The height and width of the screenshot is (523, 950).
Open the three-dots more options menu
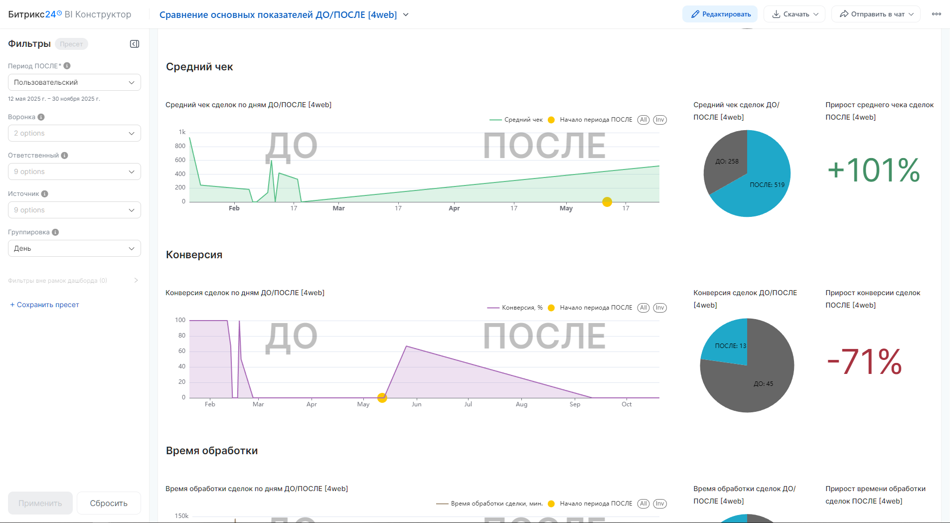(936, 14)
